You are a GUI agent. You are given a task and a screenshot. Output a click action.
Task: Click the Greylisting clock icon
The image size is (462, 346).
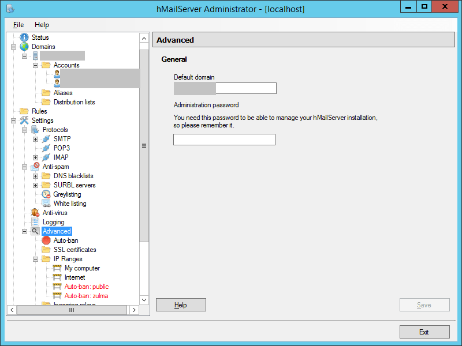(x=46, y=194)
